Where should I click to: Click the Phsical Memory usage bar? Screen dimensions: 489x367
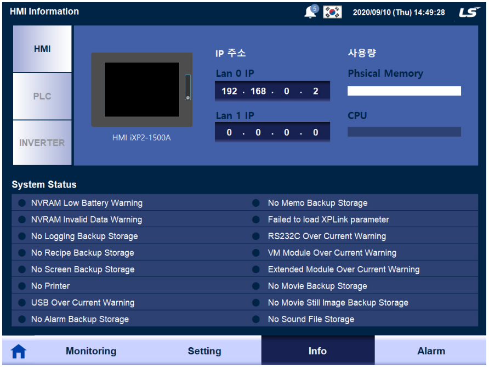pyautogui.click(x=404, y=91)
